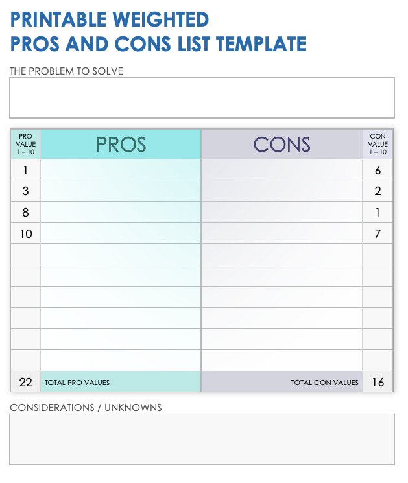
Task: Select the pro value cell containing 3
Action: coord(26,191)
